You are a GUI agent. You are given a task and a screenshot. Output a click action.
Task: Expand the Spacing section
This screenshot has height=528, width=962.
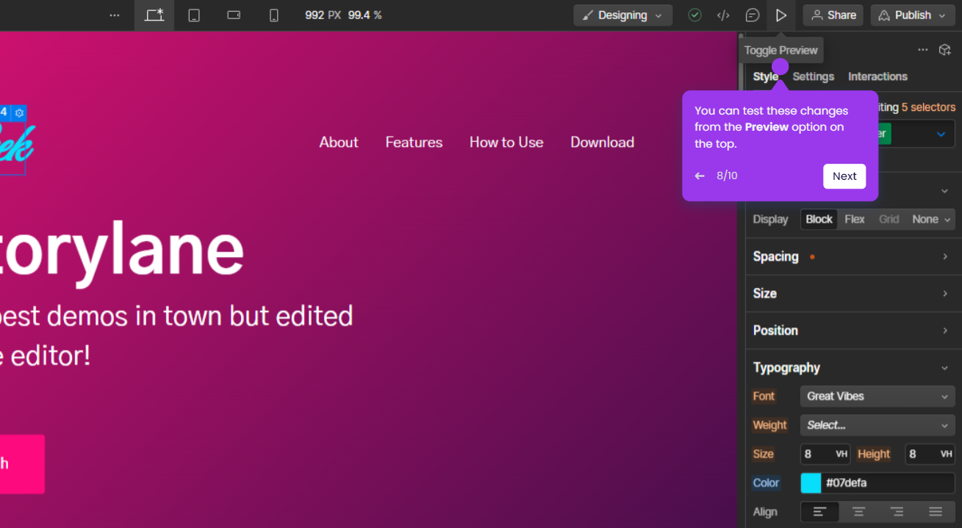point(852,256)
